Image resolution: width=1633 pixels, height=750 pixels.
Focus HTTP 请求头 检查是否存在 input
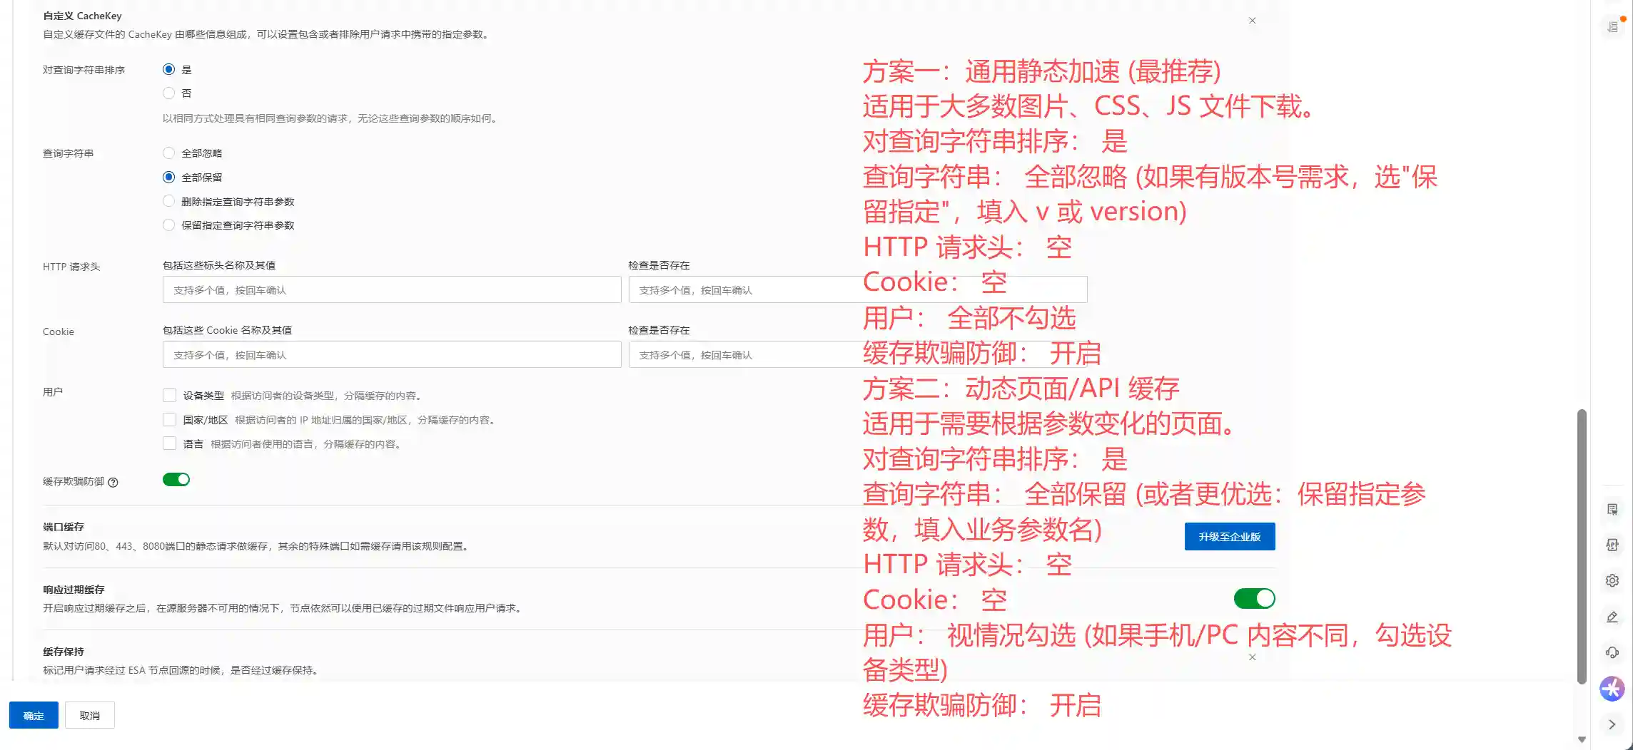(x=858, y=289)
